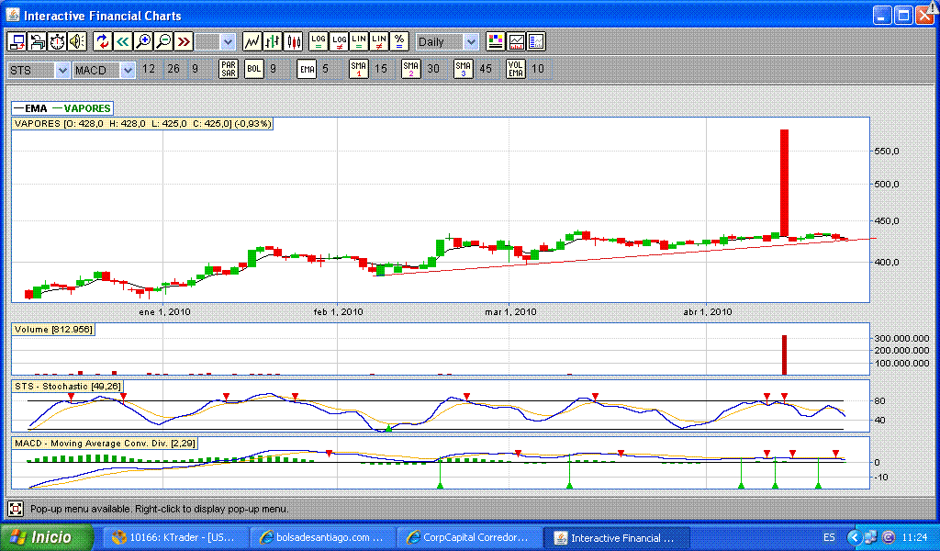Switch to bolsadesantiago.com taskbar window
Screen dimensions: 940x551
(322, 538)
